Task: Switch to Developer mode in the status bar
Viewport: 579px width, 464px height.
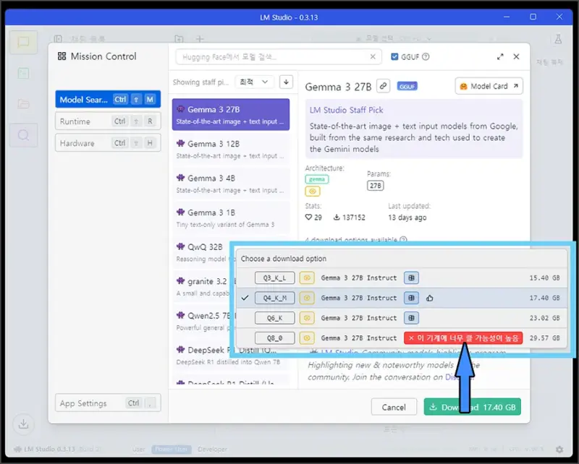Action: pyautogui.click(x=212, y=450)
